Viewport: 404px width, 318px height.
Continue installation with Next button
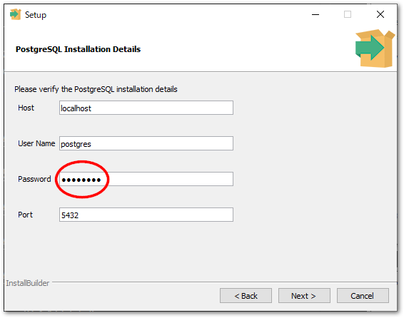pyautogui.click(x=304, y=296)
